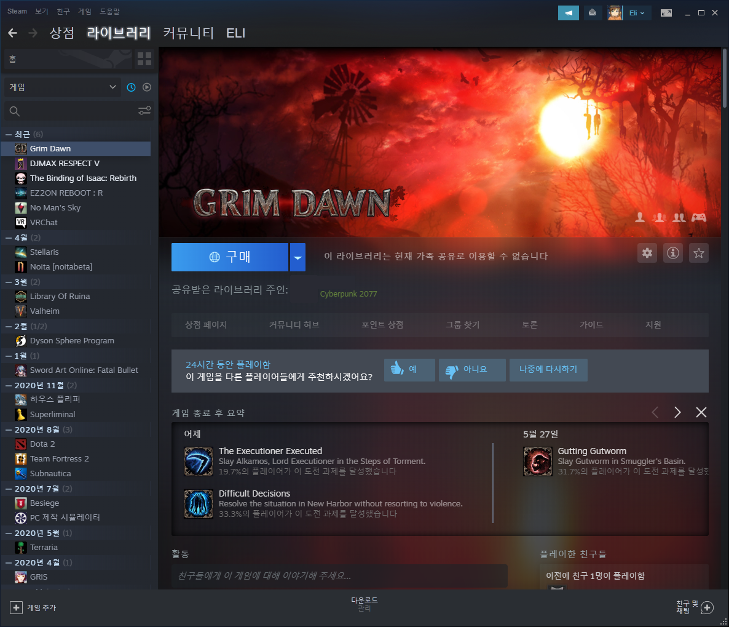
Task: Click the announcements megaphone icon
Action: click(568, 13)
